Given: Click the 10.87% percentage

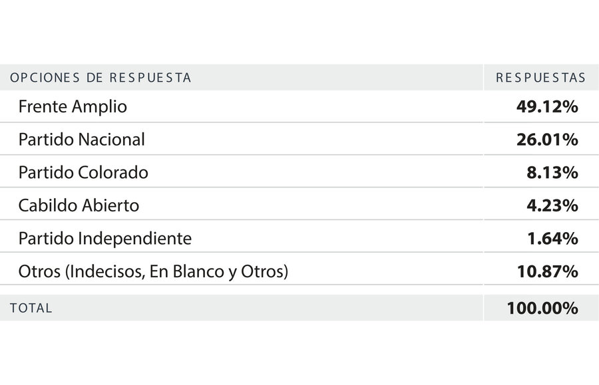Looking at the screenshot, I should 548,272.
